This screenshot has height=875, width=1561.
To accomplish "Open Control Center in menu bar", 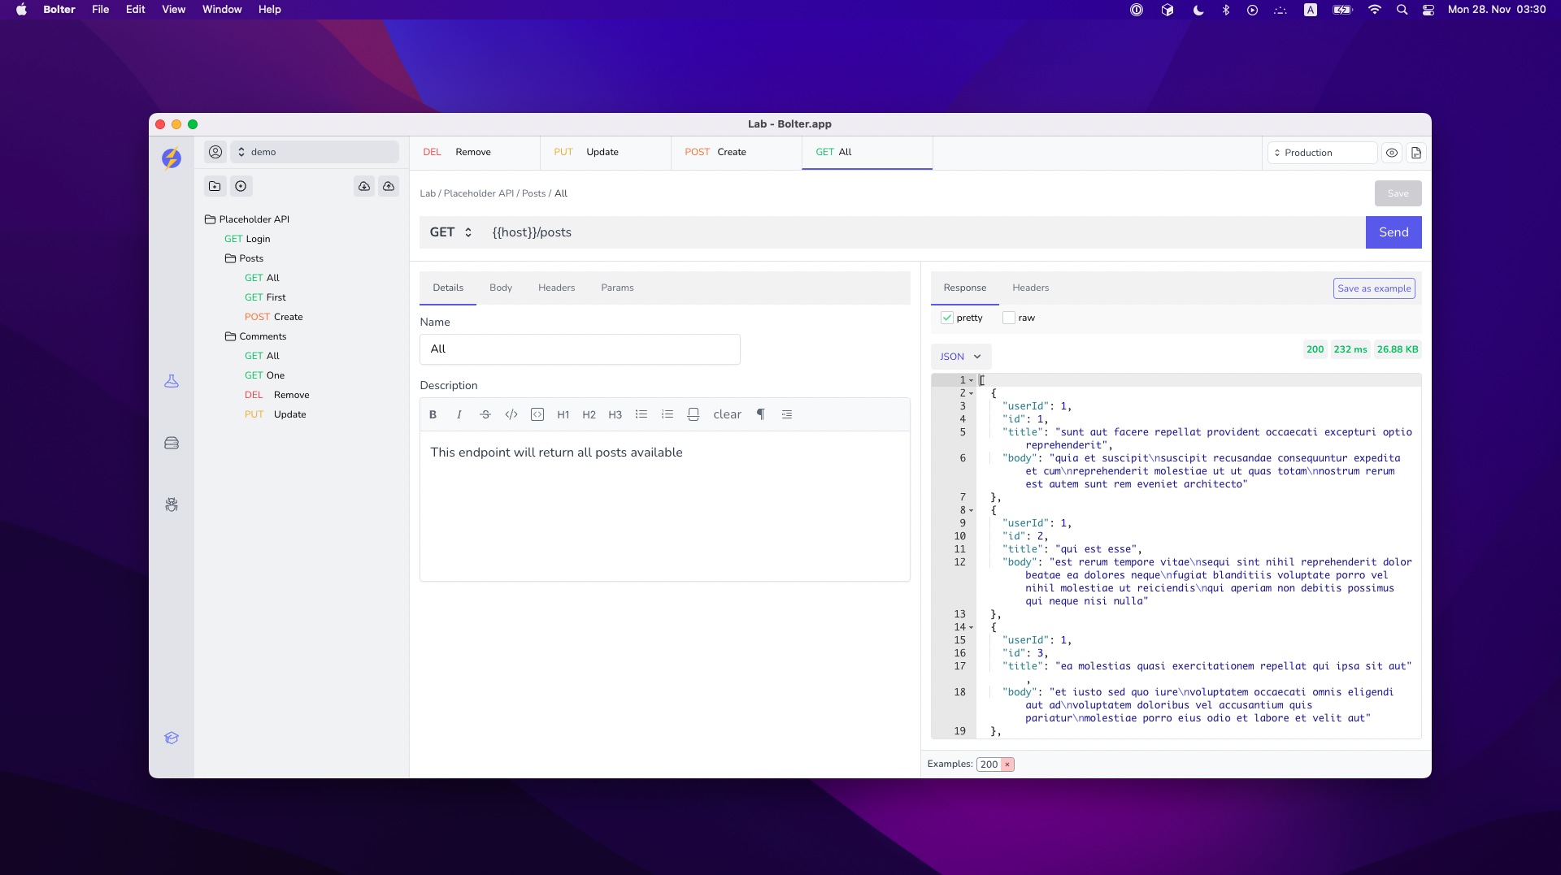I will (1428, 10).
